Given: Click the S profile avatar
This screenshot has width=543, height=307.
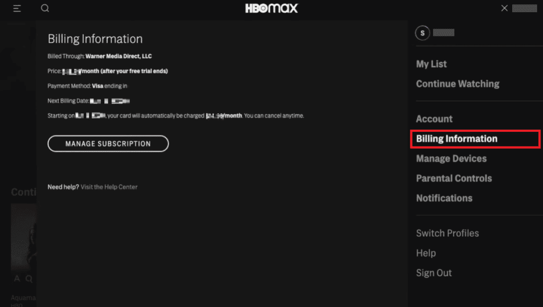Looking at the screenshot, I should pyautogui.click(x=423, y=33).
